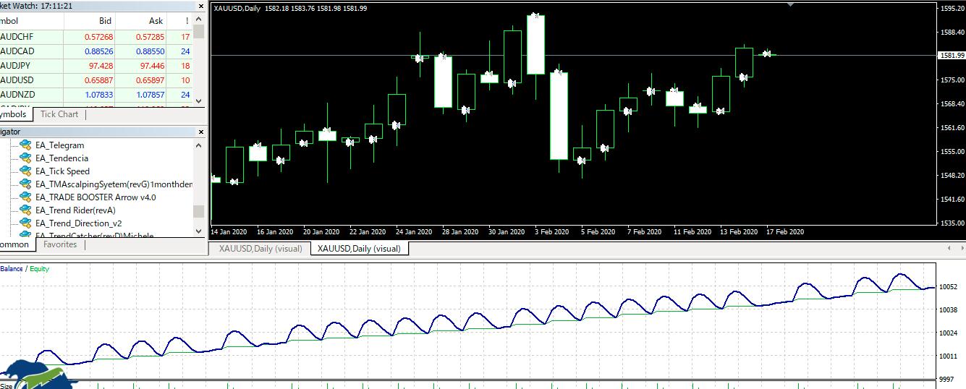
Task: Pick the EA_Tick Speed advisor icon
Action: click(25, 171)
